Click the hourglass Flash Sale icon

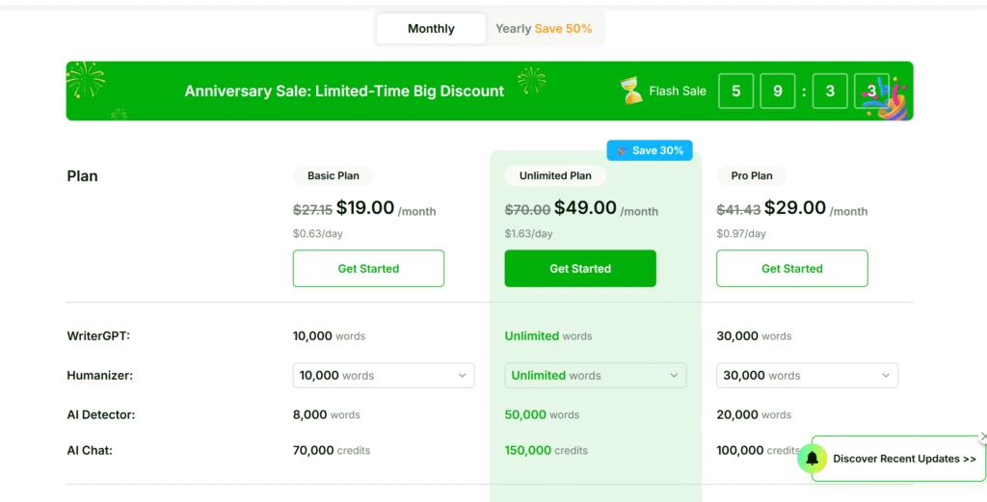[x=631, y=92]
